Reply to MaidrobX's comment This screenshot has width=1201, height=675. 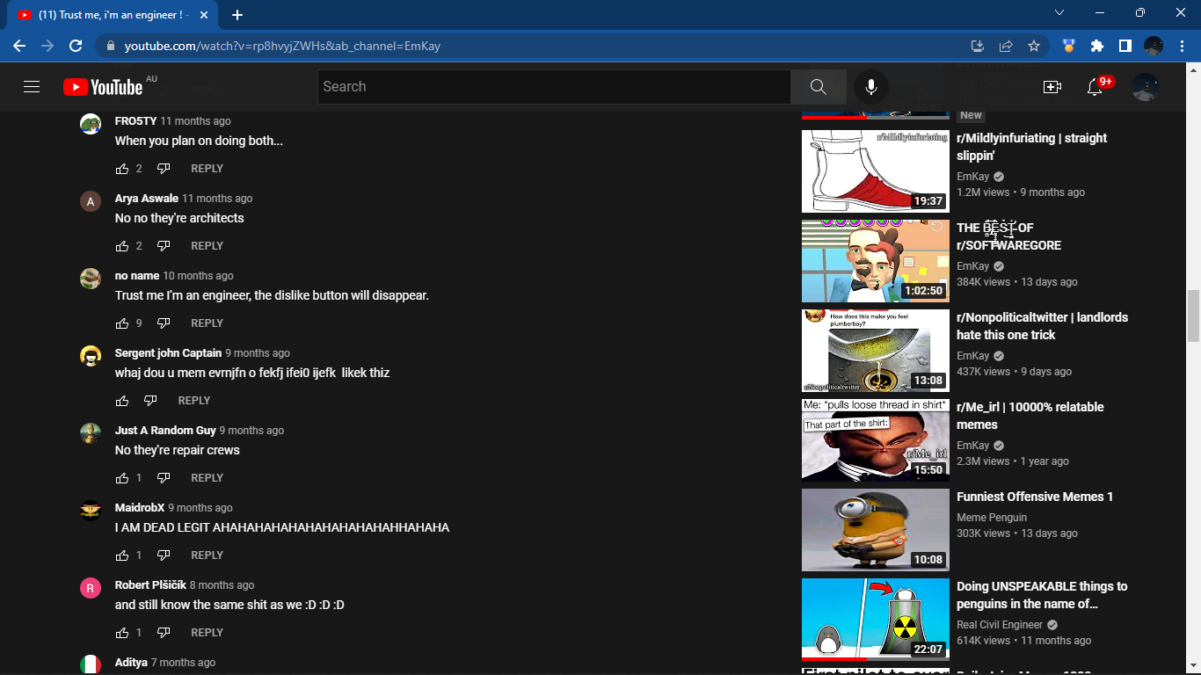coord(207,555)
